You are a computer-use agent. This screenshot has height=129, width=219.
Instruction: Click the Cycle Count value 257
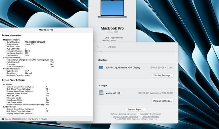click(x=27, y=71)
